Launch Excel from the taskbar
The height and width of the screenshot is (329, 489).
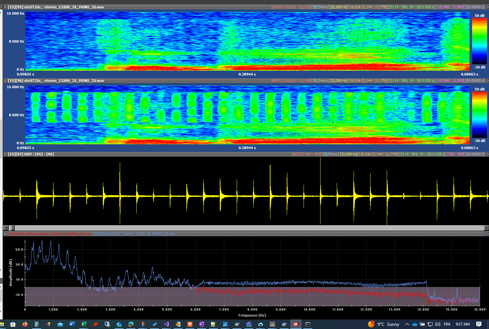[x=83, y=324]
